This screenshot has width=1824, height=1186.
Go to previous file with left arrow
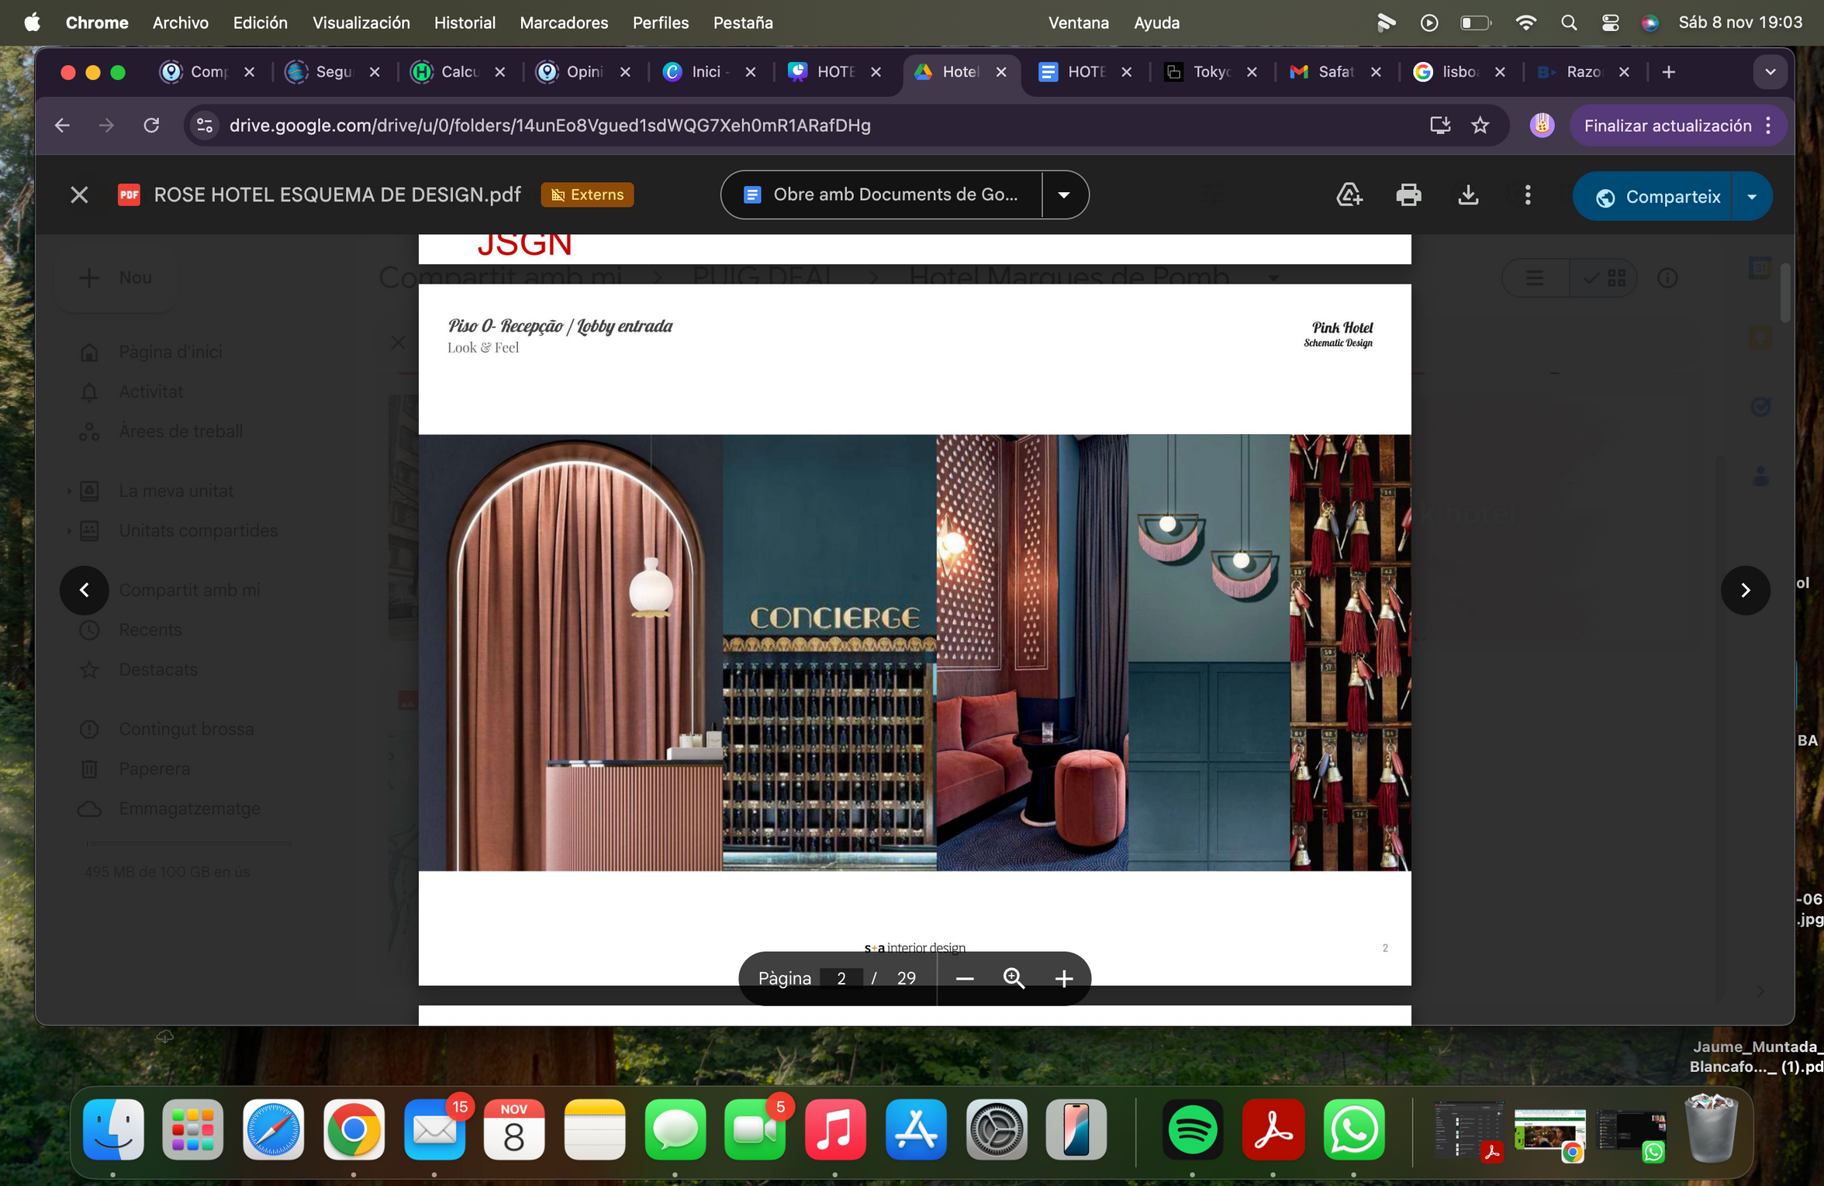[x=84, y=591]
